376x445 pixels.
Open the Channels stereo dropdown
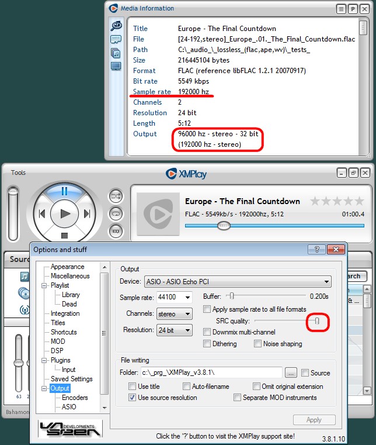tap(174, 314)
